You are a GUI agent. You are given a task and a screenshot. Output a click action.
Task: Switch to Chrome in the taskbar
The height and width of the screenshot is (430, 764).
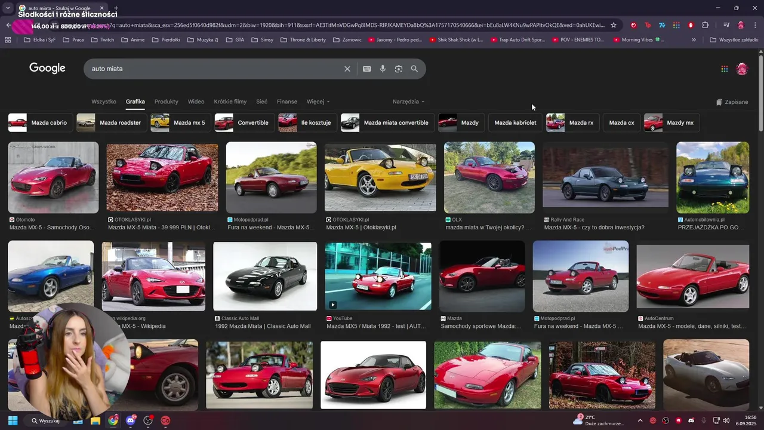tap(113, 420)
